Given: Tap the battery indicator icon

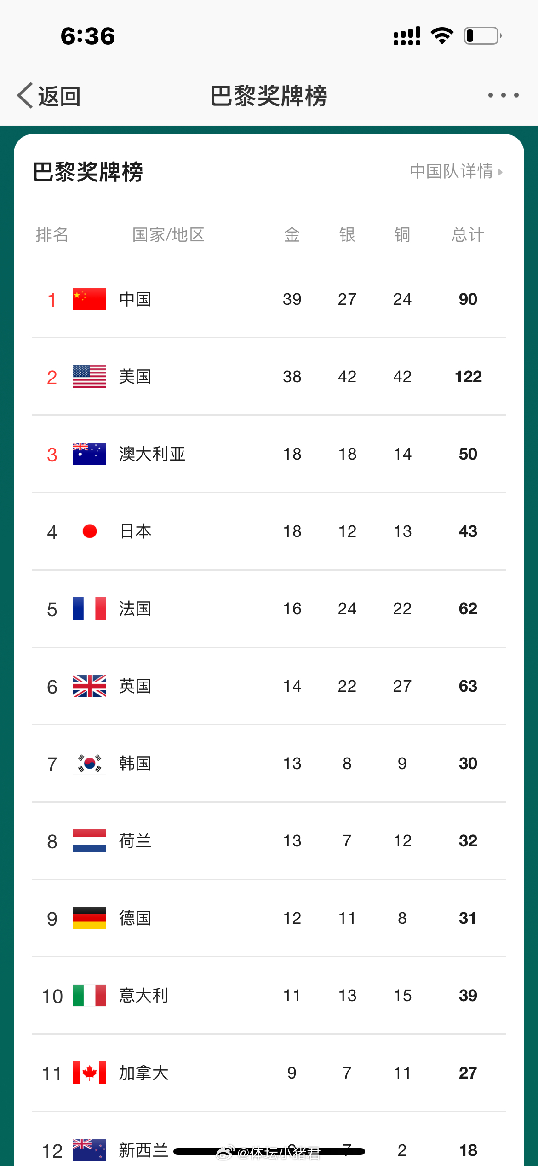Looking at the screenshot, I should tap(483, 35).
